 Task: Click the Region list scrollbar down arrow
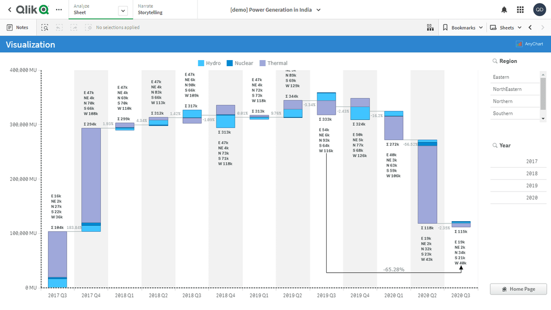pos(543,118)
